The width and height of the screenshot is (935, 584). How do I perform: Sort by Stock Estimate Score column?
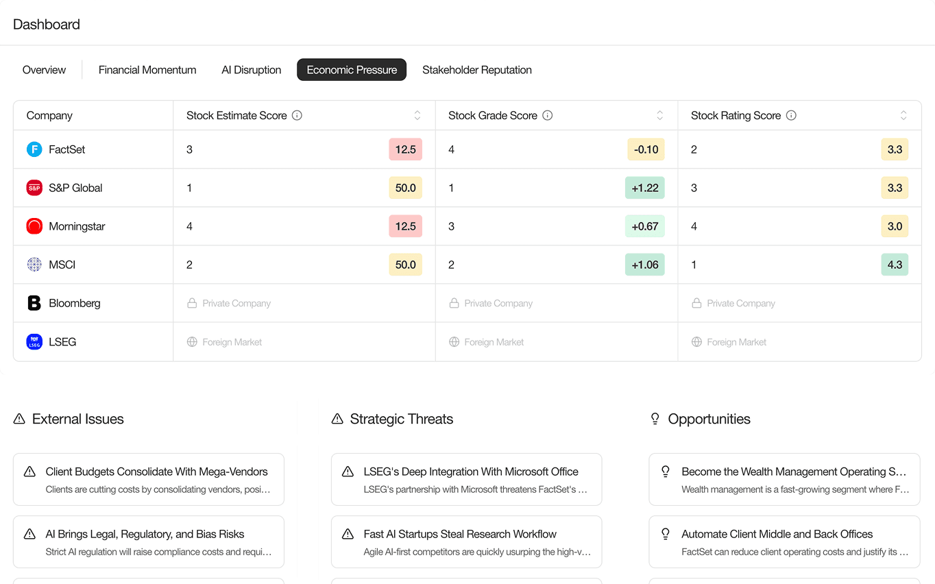point(417,115)
